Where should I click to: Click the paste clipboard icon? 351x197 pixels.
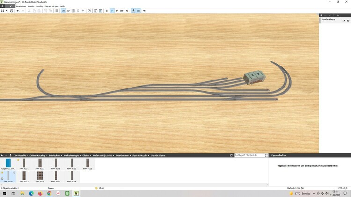[39, 11]
